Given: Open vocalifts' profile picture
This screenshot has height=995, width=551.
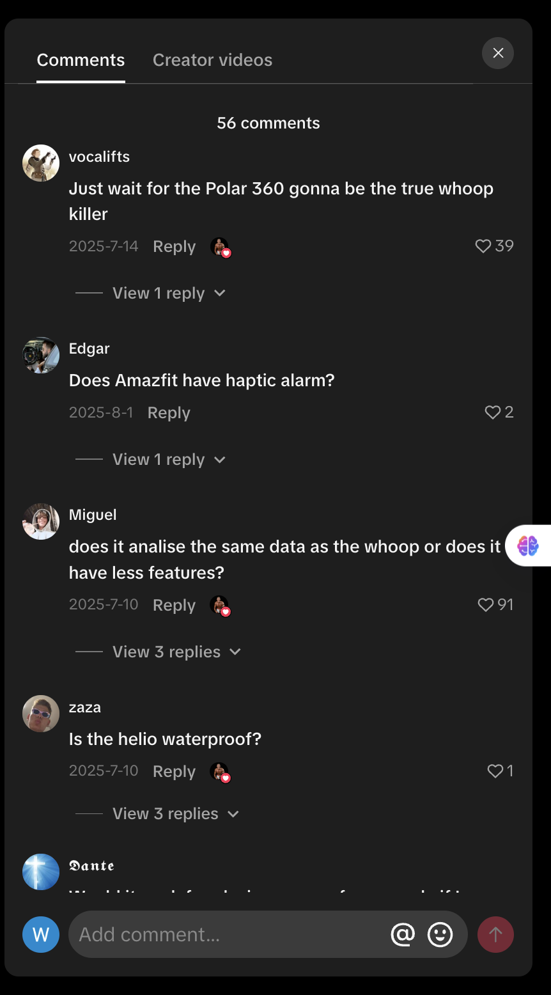Looking at the screenshot, I should click(41, 163).
